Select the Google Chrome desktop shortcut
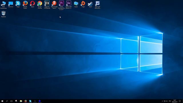The image size is (183, 103). point(40,5)
